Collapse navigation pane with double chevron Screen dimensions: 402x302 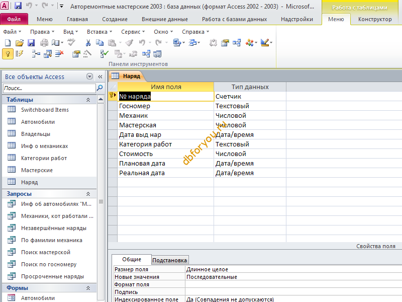tap(100, 77)
